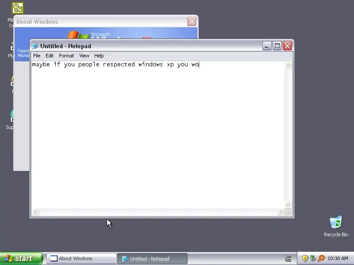The width and height of the screenshot is (354, 265).
Task: Close the About Windows dialog
Action: (192, 21)
